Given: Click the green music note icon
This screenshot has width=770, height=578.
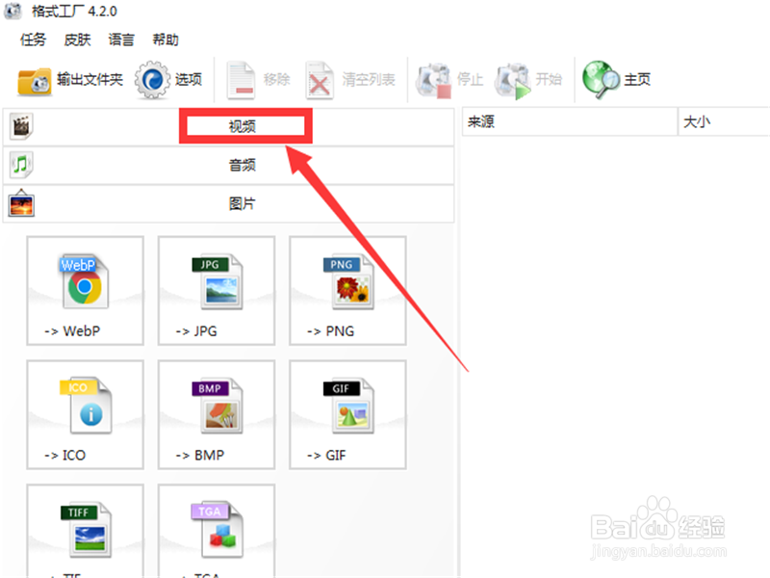Looking at the screenshot, I should [20, 165].
